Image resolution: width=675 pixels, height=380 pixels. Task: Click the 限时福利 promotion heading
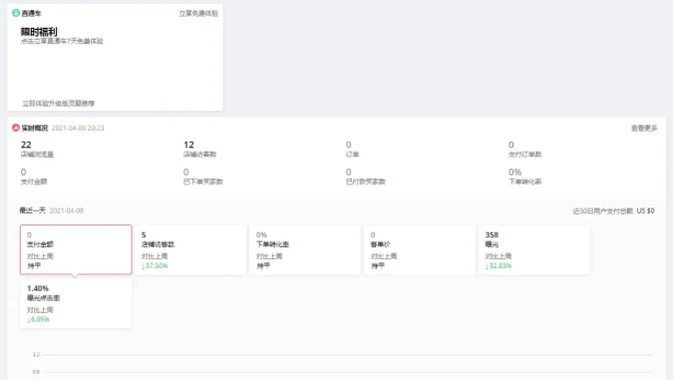click(x=39, y=32)
